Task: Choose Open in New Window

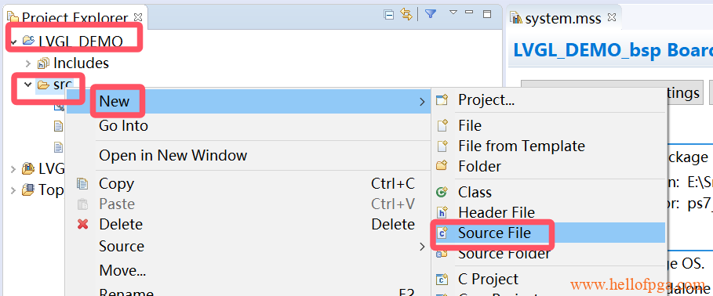Action: coord(173,155)
